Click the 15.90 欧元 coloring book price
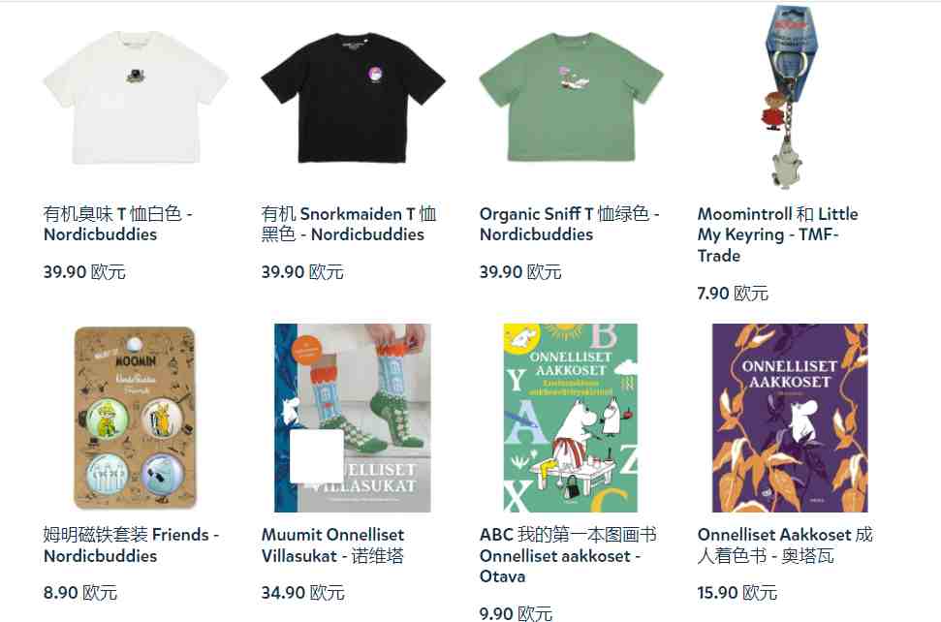Viewport: 941px width, 622px height. pos(737,593)
